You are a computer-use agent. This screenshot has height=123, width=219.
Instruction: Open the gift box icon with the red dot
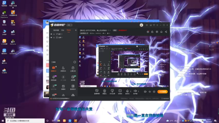(x=148, y=32)
